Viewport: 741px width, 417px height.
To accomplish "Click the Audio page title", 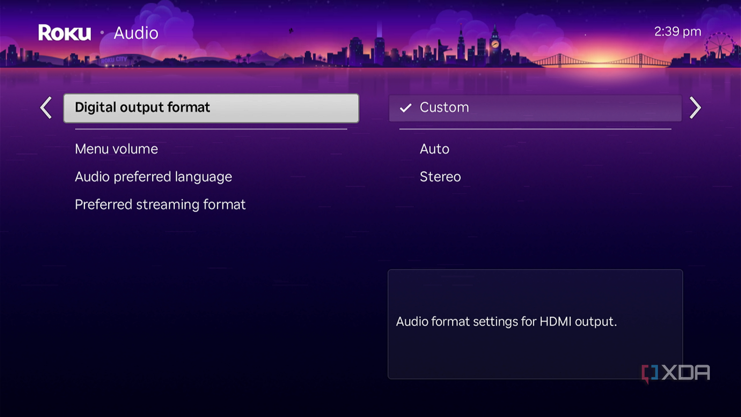I will pos(136,33).
